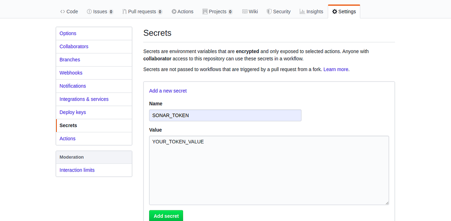This screenshot has width=451, height=221.
Task: Follow the Learn more link
Action: coord(336,69)
